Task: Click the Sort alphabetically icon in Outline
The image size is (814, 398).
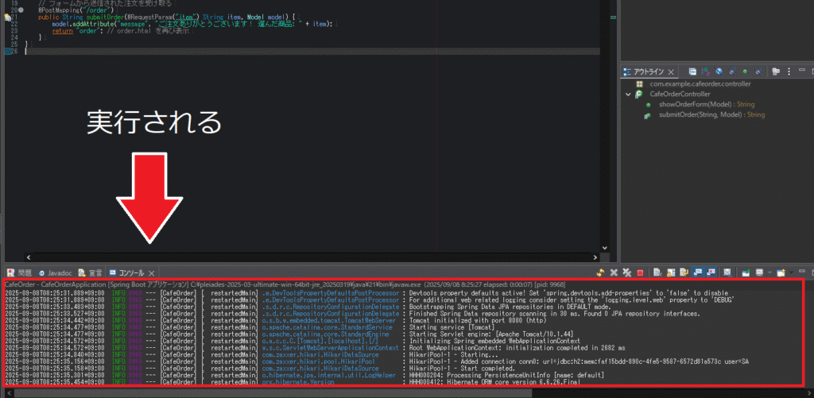Action: click(706, 71)
